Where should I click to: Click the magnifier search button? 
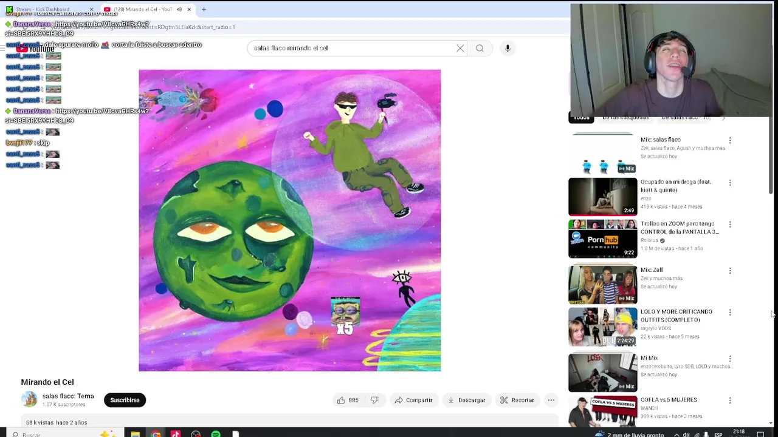(480, 48)
